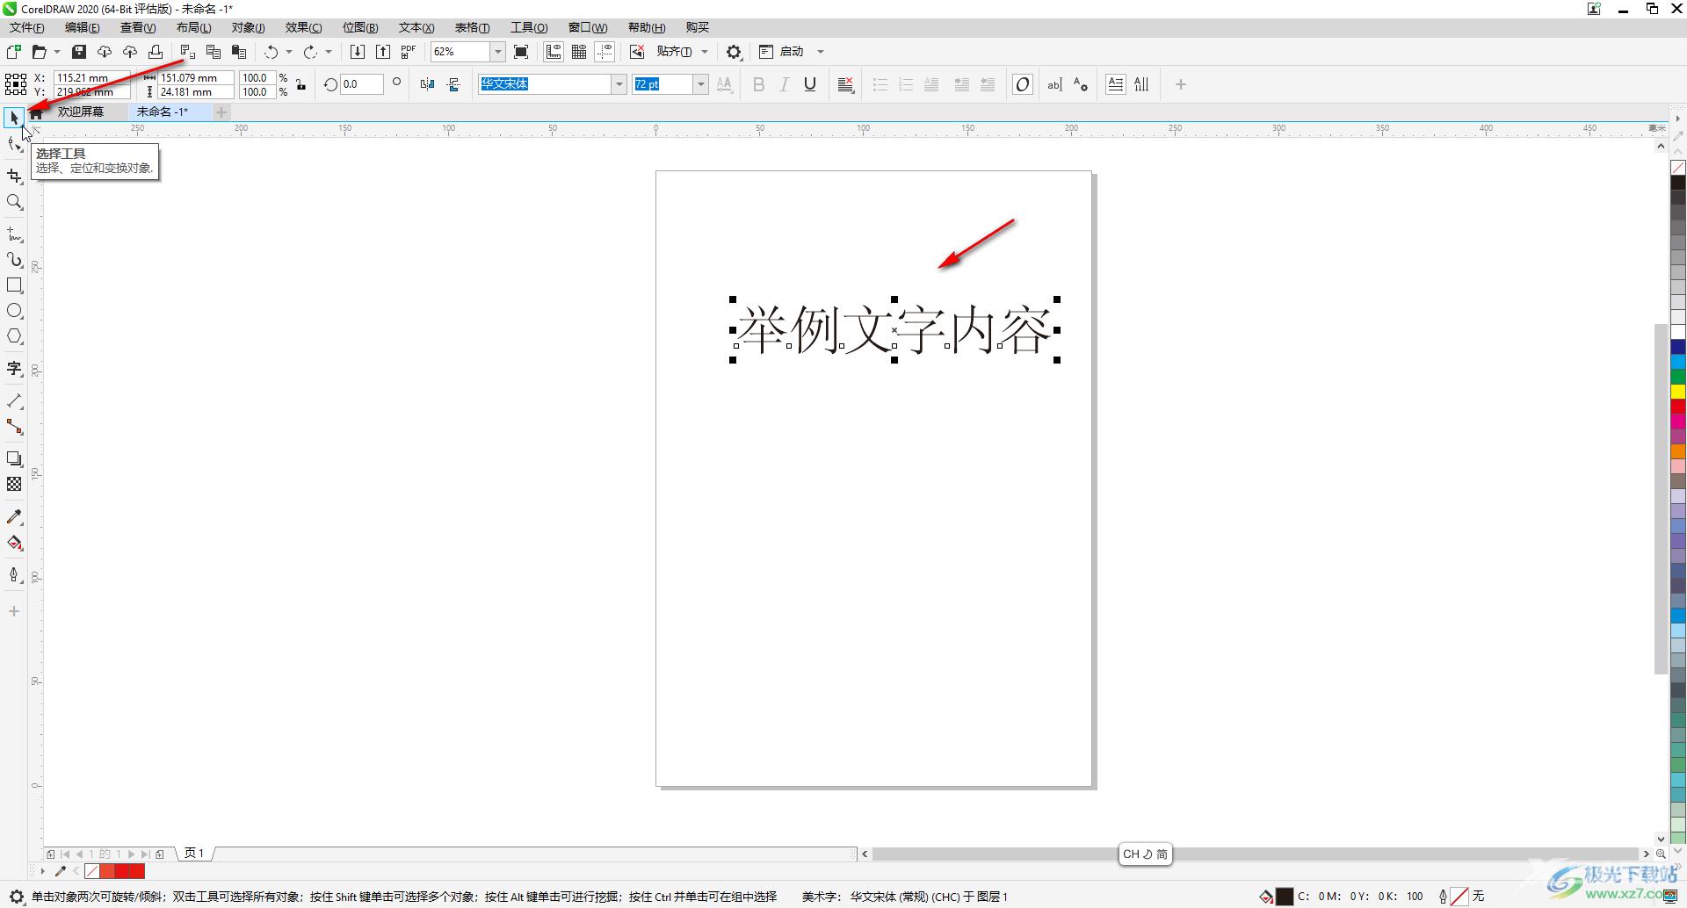
Task: Click the Full-screen preview icon
Action: [521, 52]
